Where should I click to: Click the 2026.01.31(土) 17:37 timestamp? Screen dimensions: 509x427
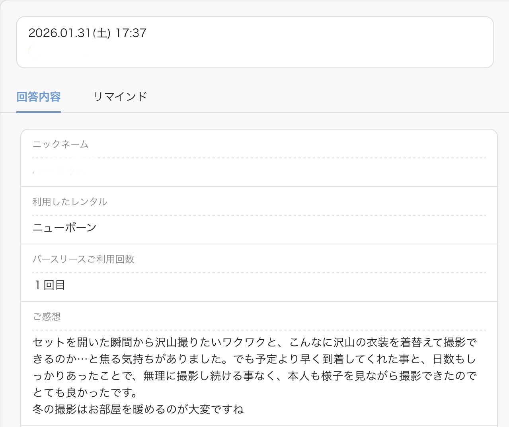(x=87, y=33)
